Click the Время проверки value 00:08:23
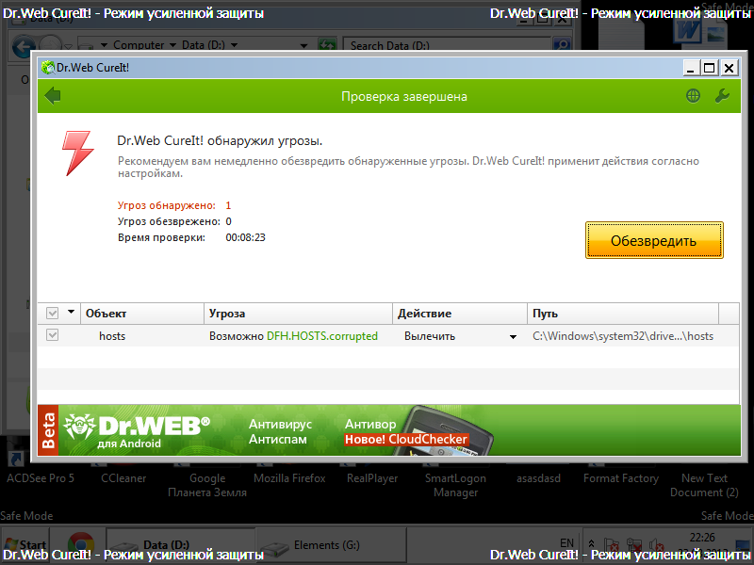 click(x=246, y=237)
